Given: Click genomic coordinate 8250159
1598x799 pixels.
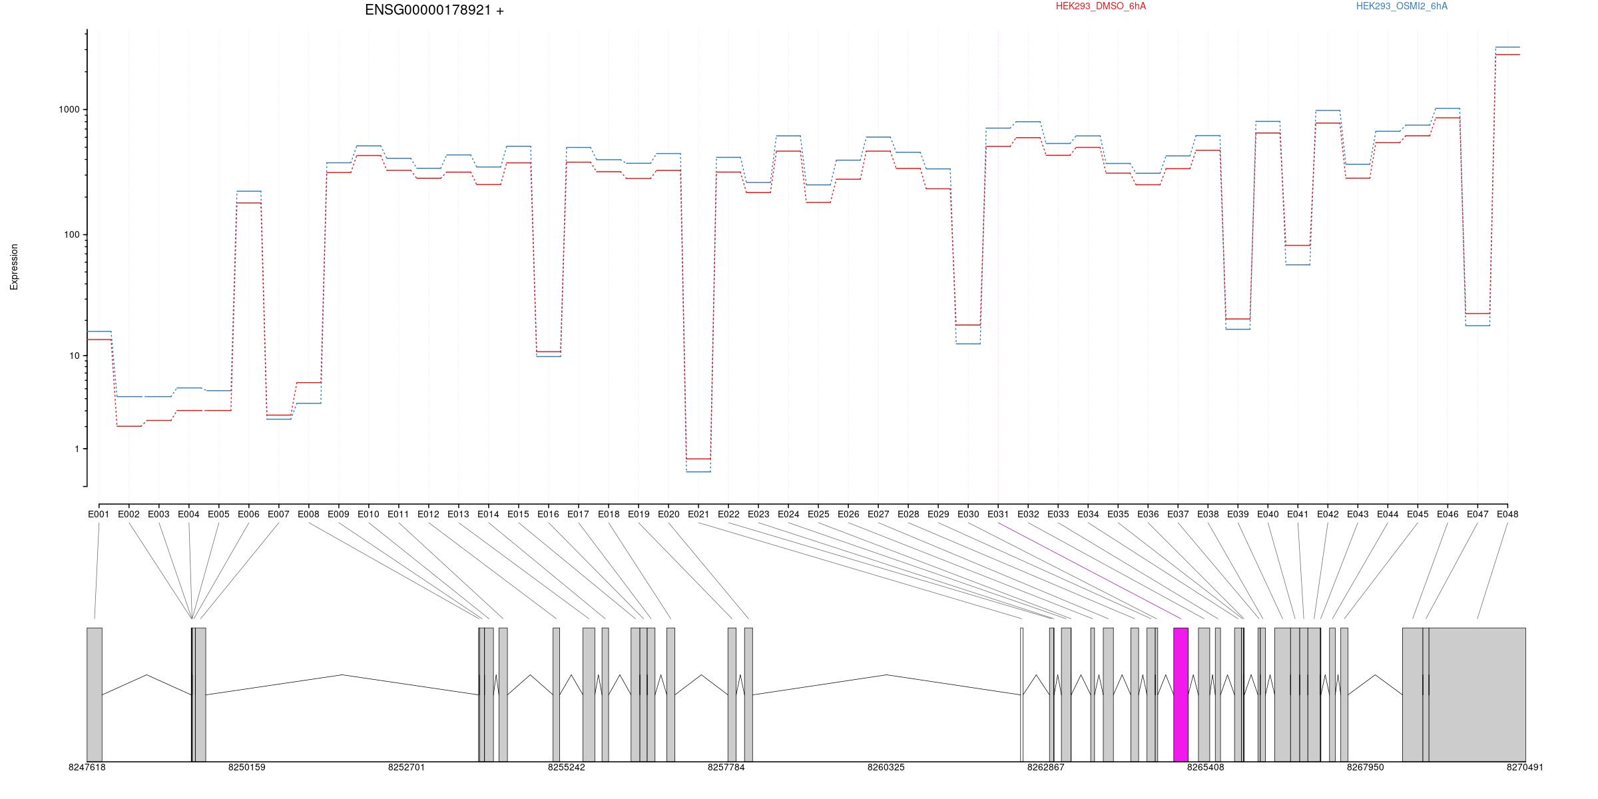Looking at the screenshot, I should 246,767.
